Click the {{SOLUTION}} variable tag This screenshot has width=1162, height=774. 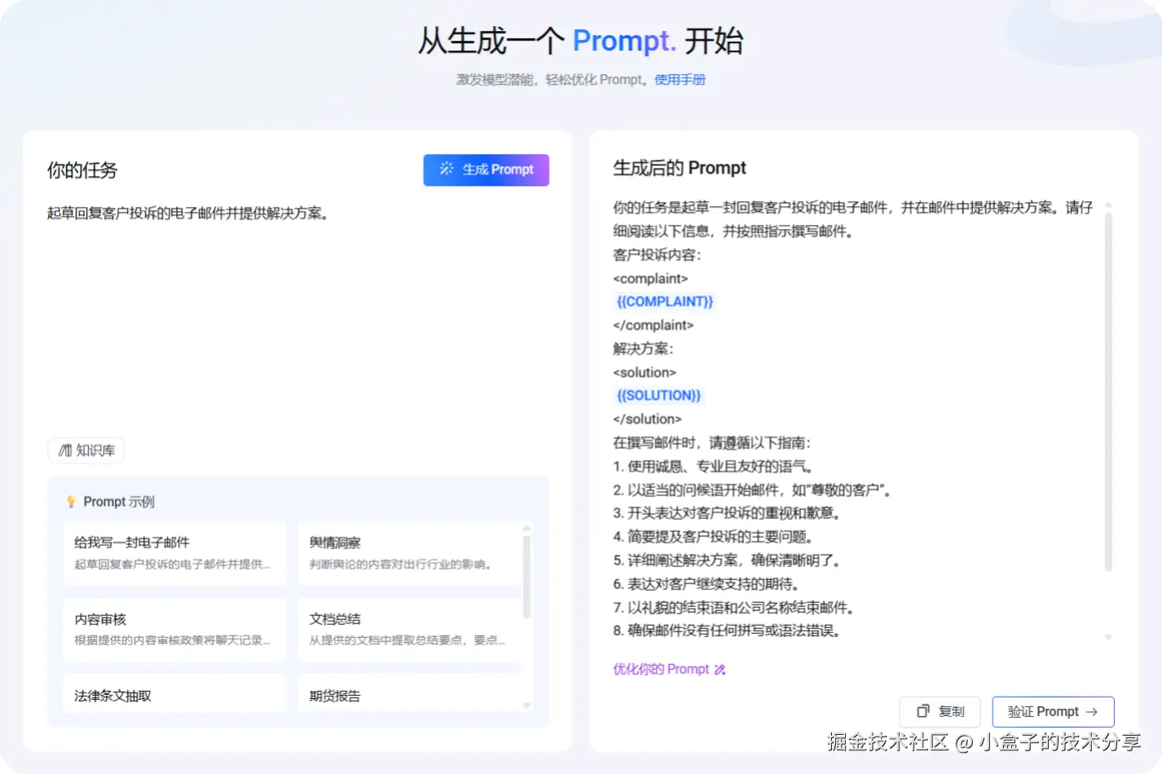pyautogui.click(x=658, y=395)
